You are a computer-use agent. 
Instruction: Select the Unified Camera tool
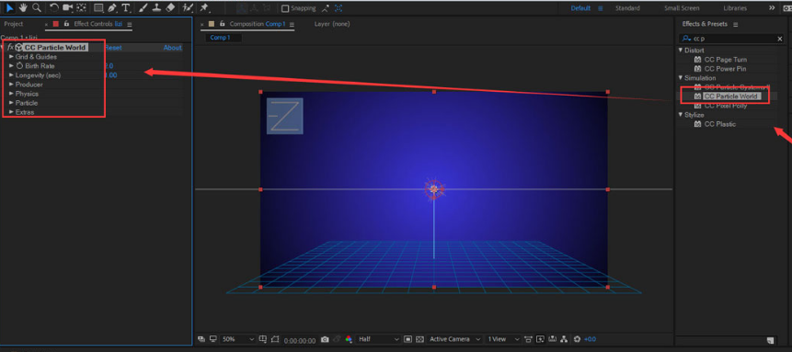click(x=67, y=7)
